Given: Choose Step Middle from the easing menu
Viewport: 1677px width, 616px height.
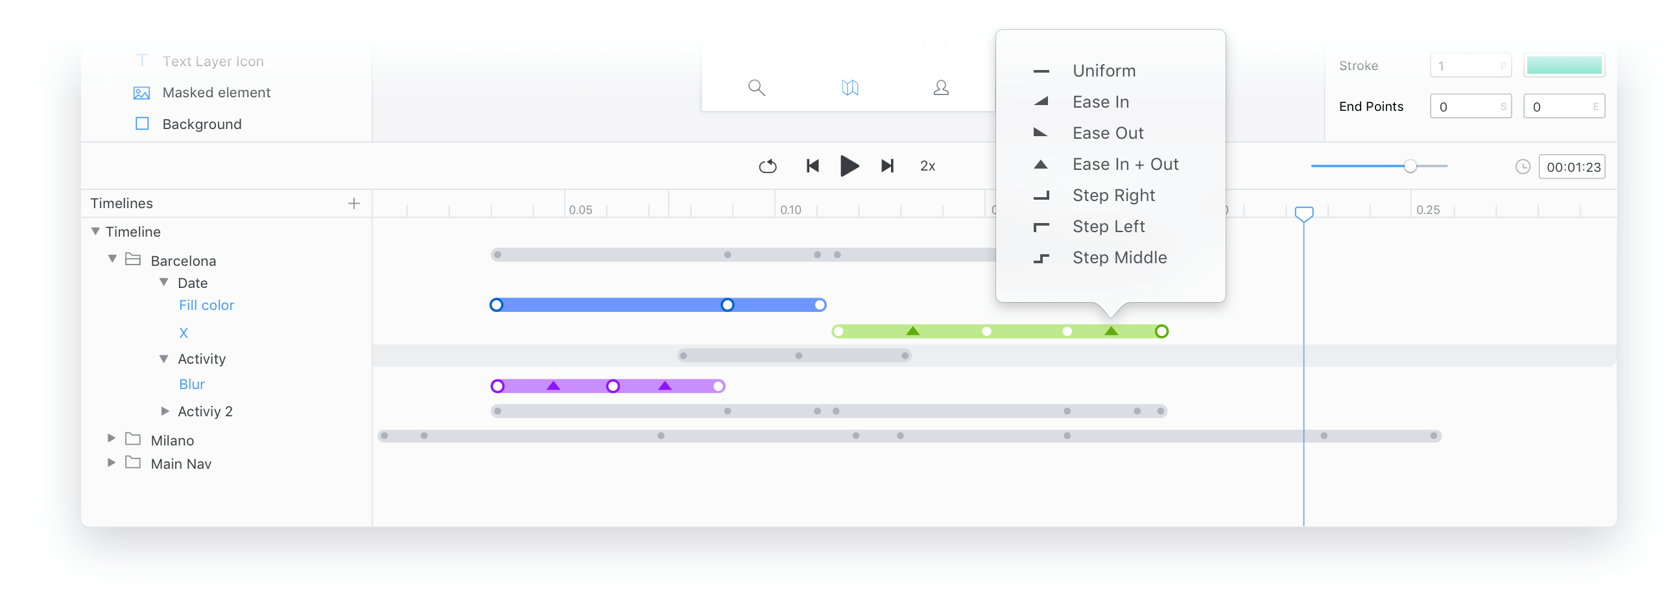Looking at the screenshot, I should pos(1119,257).
